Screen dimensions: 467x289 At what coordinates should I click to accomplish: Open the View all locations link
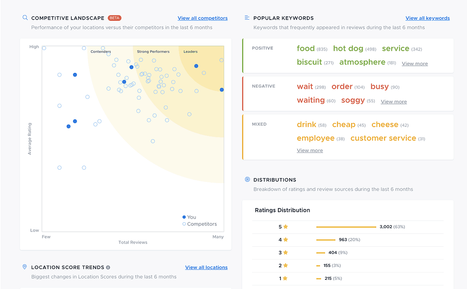(x=206, y=267)
